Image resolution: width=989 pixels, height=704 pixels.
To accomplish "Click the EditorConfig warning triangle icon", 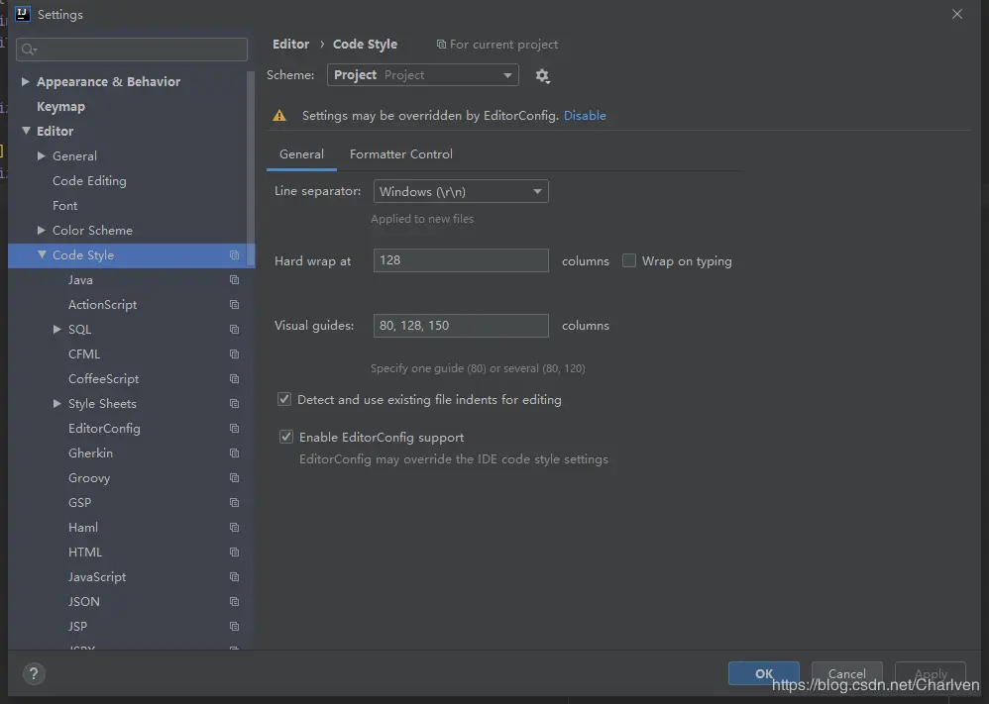I will (279, 115).
